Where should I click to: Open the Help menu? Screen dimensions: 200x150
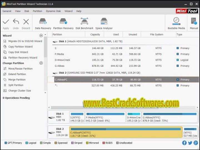[79, 11]
